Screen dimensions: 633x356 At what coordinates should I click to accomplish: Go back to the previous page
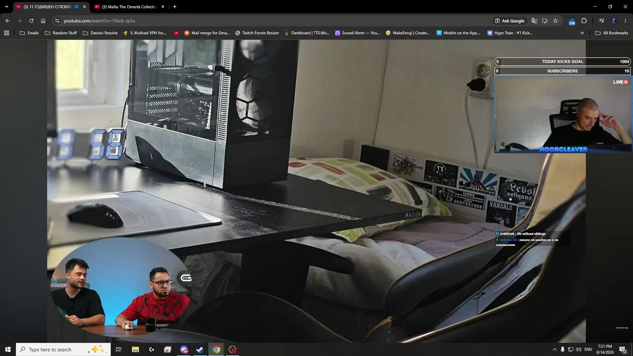pos(7,21)
